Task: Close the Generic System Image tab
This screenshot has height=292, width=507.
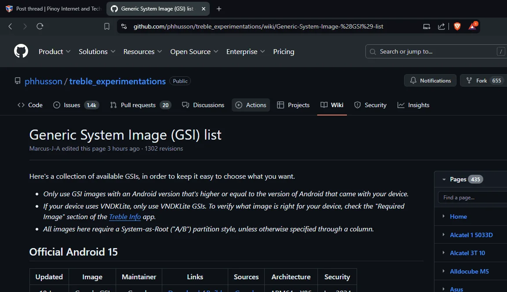Action: pyautogui.click(x=204, y=9)
